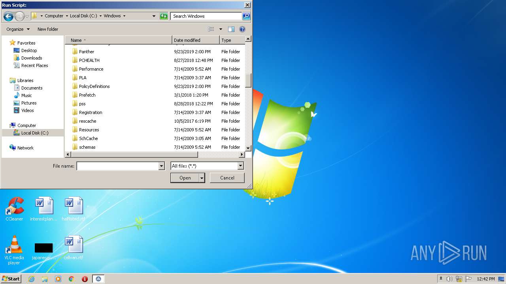
Task: Open the address bar history dropdown
Action: pos(154,16)
